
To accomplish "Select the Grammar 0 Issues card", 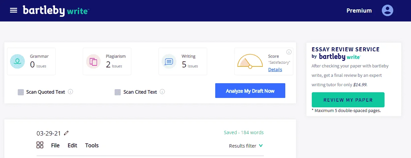I will pos(31,61).
